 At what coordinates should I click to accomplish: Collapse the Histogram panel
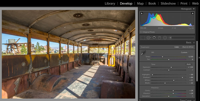coord(194,9)
